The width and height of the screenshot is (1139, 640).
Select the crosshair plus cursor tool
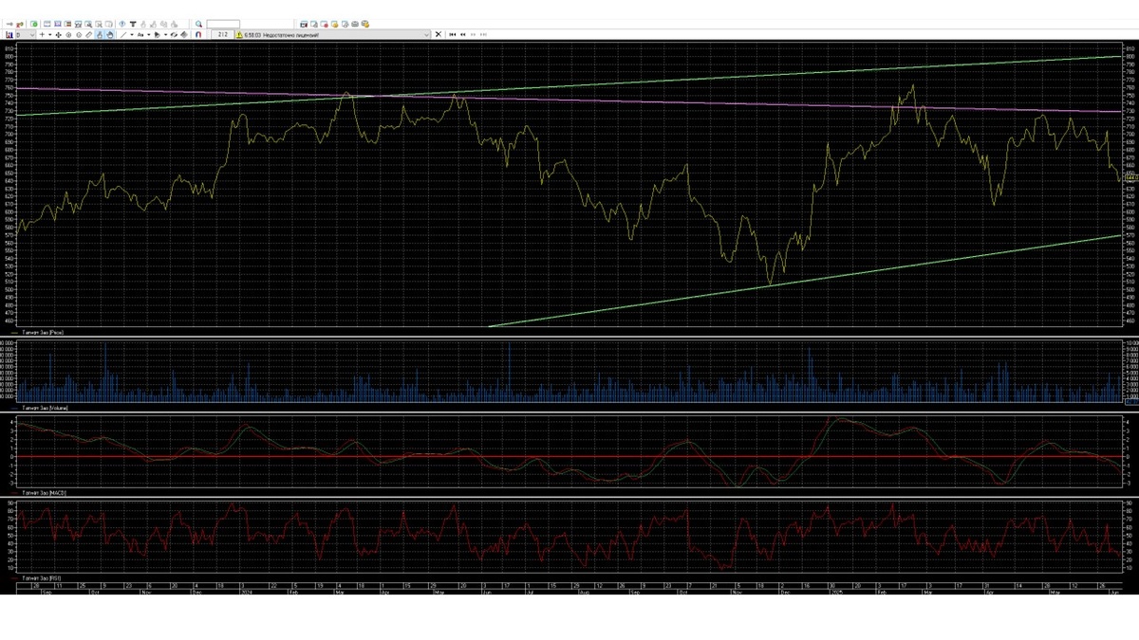coord(42,34)
